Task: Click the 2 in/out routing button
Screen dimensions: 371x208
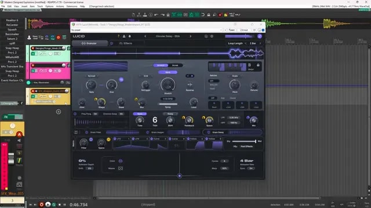Action: tap(244, 30)
